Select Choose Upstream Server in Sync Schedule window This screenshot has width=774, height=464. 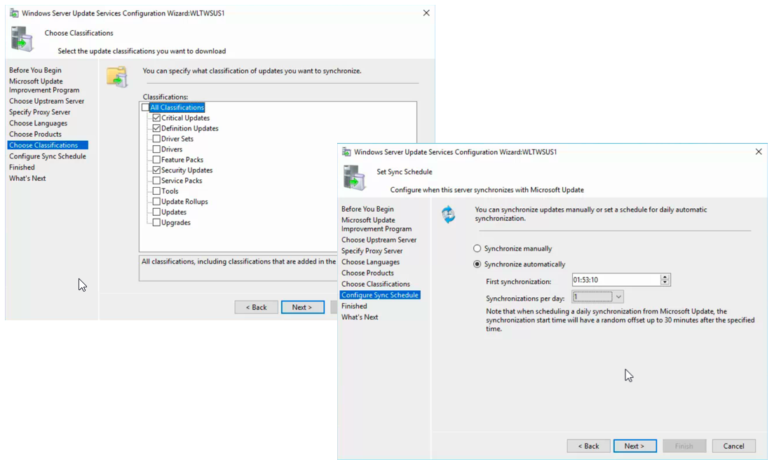379,240
